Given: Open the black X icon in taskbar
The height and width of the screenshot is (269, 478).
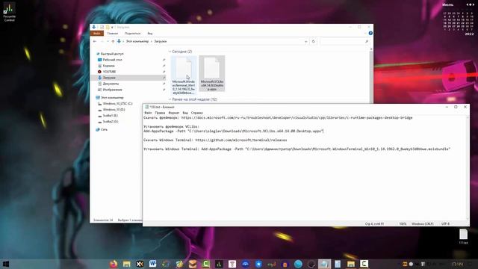Looking at the screenshot, I should click(x=140, y=264).
